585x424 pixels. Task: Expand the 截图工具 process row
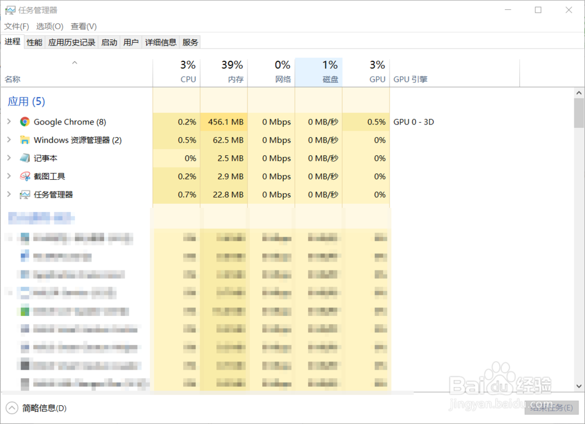tap(9, 176)
